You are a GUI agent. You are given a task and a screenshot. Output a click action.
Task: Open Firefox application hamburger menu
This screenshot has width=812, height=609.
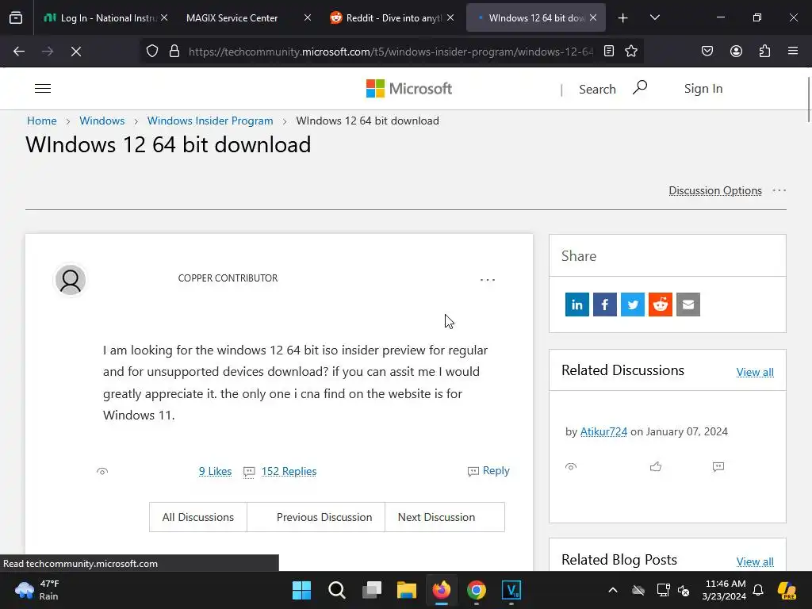click(793, 51)
